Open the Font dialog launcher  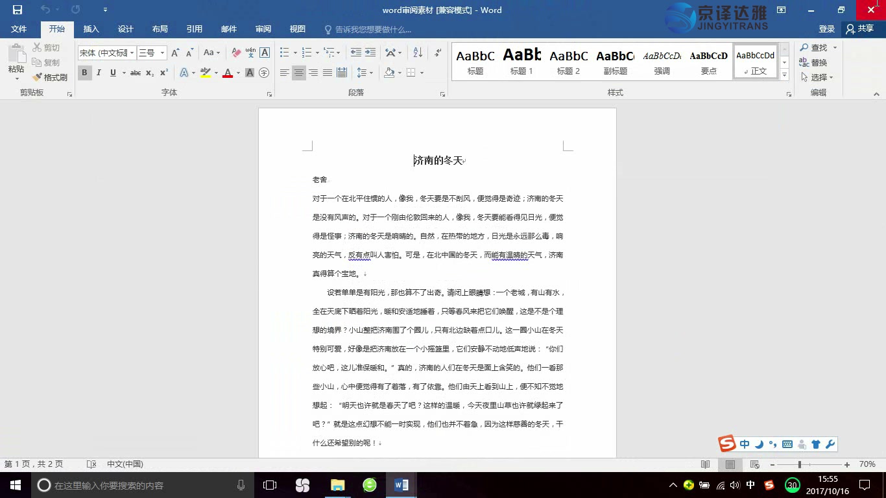point(269,94)
